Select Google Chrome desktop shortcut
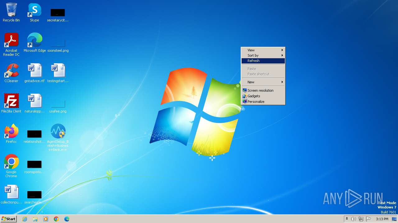The height and width of the screenshot is (223, 398). click(11, 166)
